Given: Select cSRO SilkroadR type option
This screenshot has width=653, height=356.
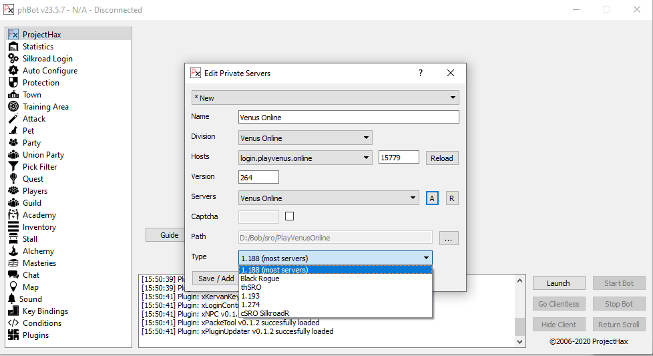Looking at the screenshot, I should click(265, 313).
